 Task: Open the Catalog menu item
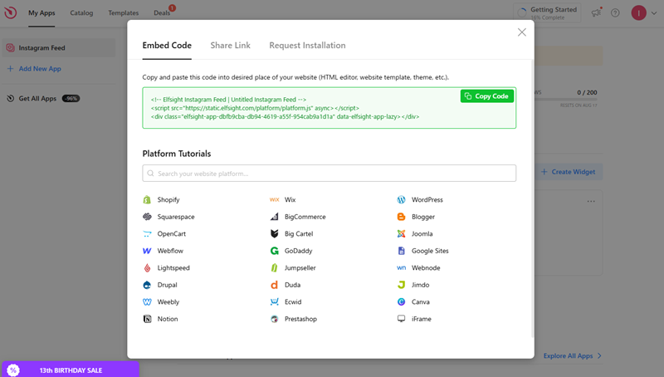81,12
